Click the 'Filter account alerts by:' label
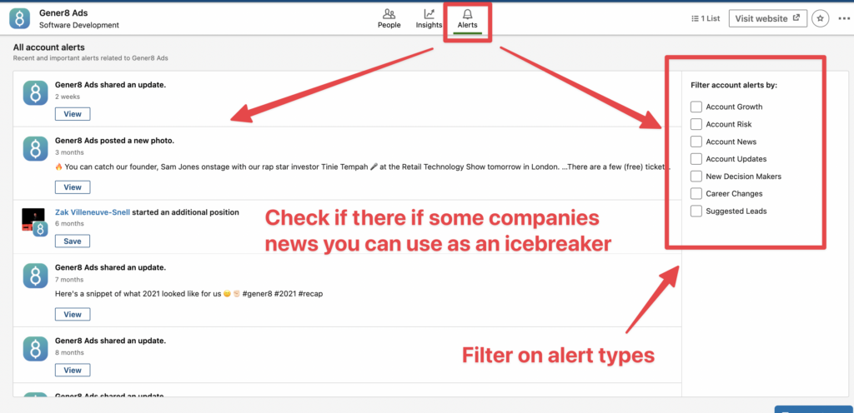 click(734, 85)
